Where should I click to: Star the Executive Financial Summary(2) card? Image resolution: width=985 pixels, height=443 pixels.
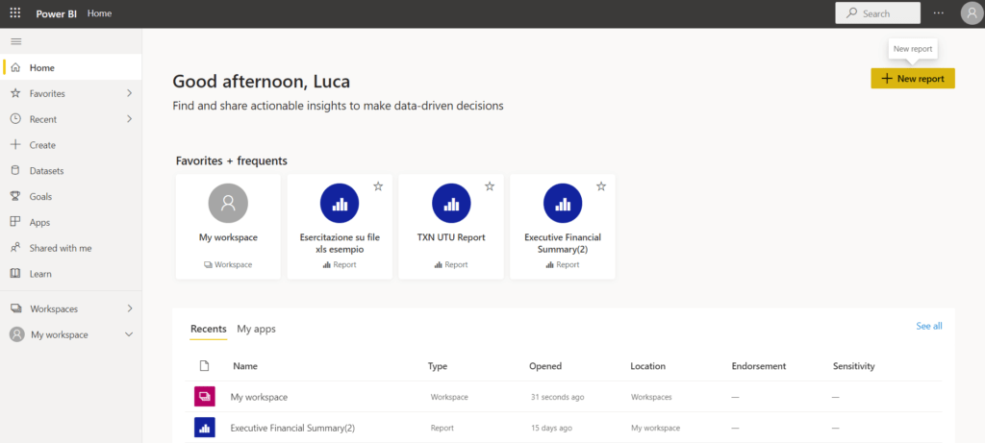600,186
